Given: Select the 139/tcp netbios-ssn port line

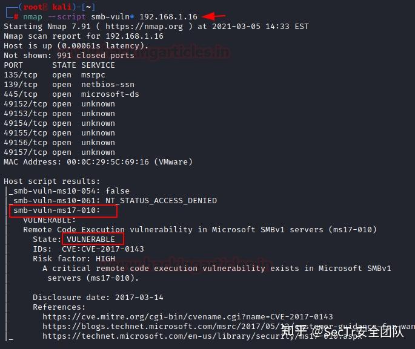Looking at the screenshot, I should pyautogui.click(x=68, y=85).
